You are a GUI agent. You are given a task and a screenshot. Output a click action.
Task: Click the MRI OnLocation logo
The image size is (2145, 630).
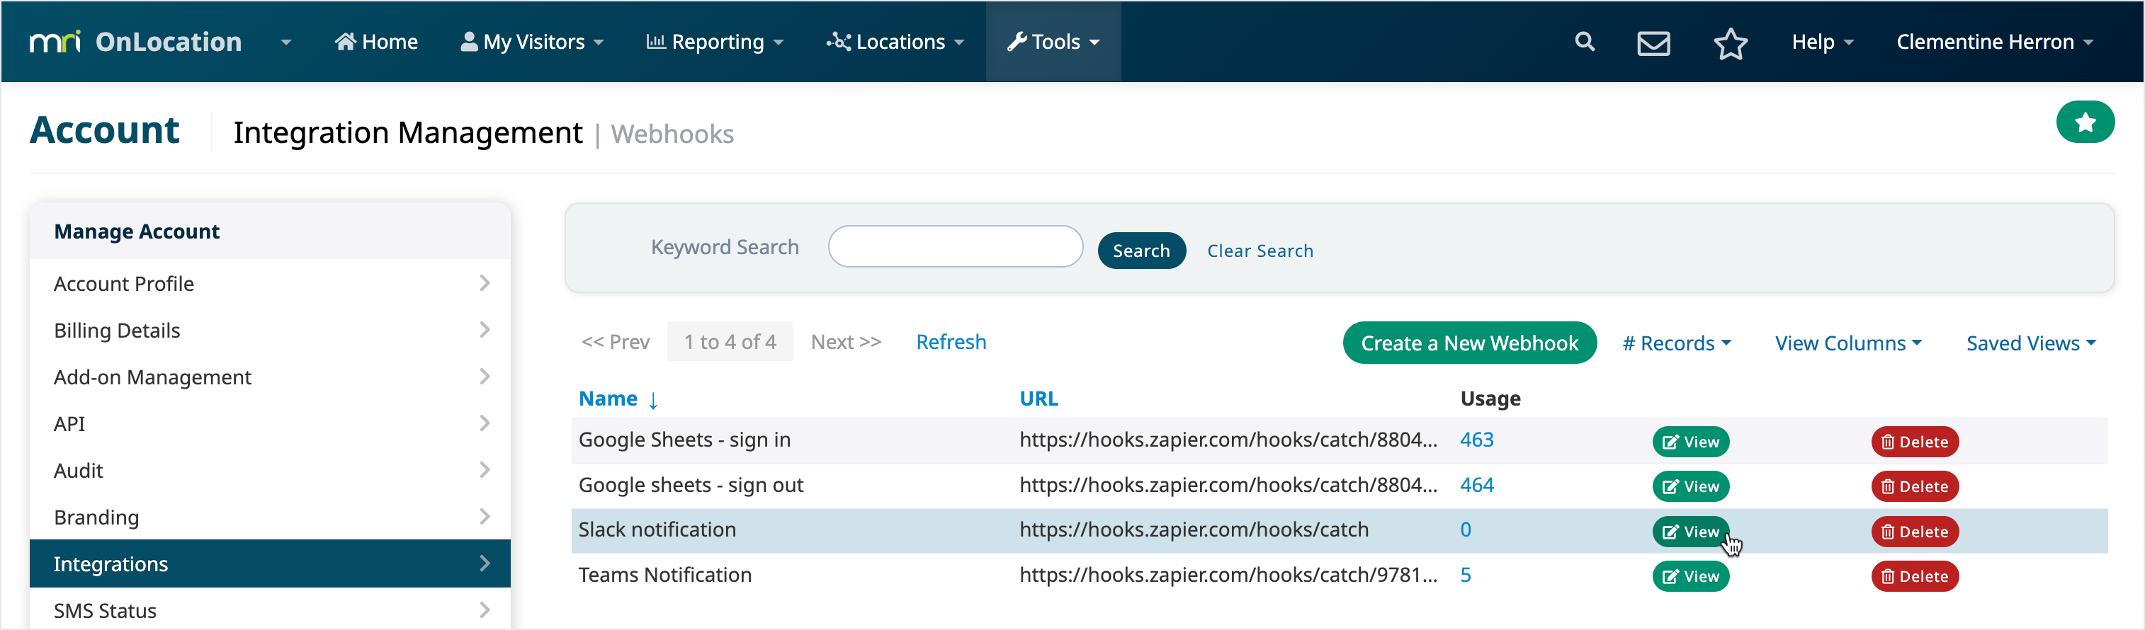[x=136, y=42]
